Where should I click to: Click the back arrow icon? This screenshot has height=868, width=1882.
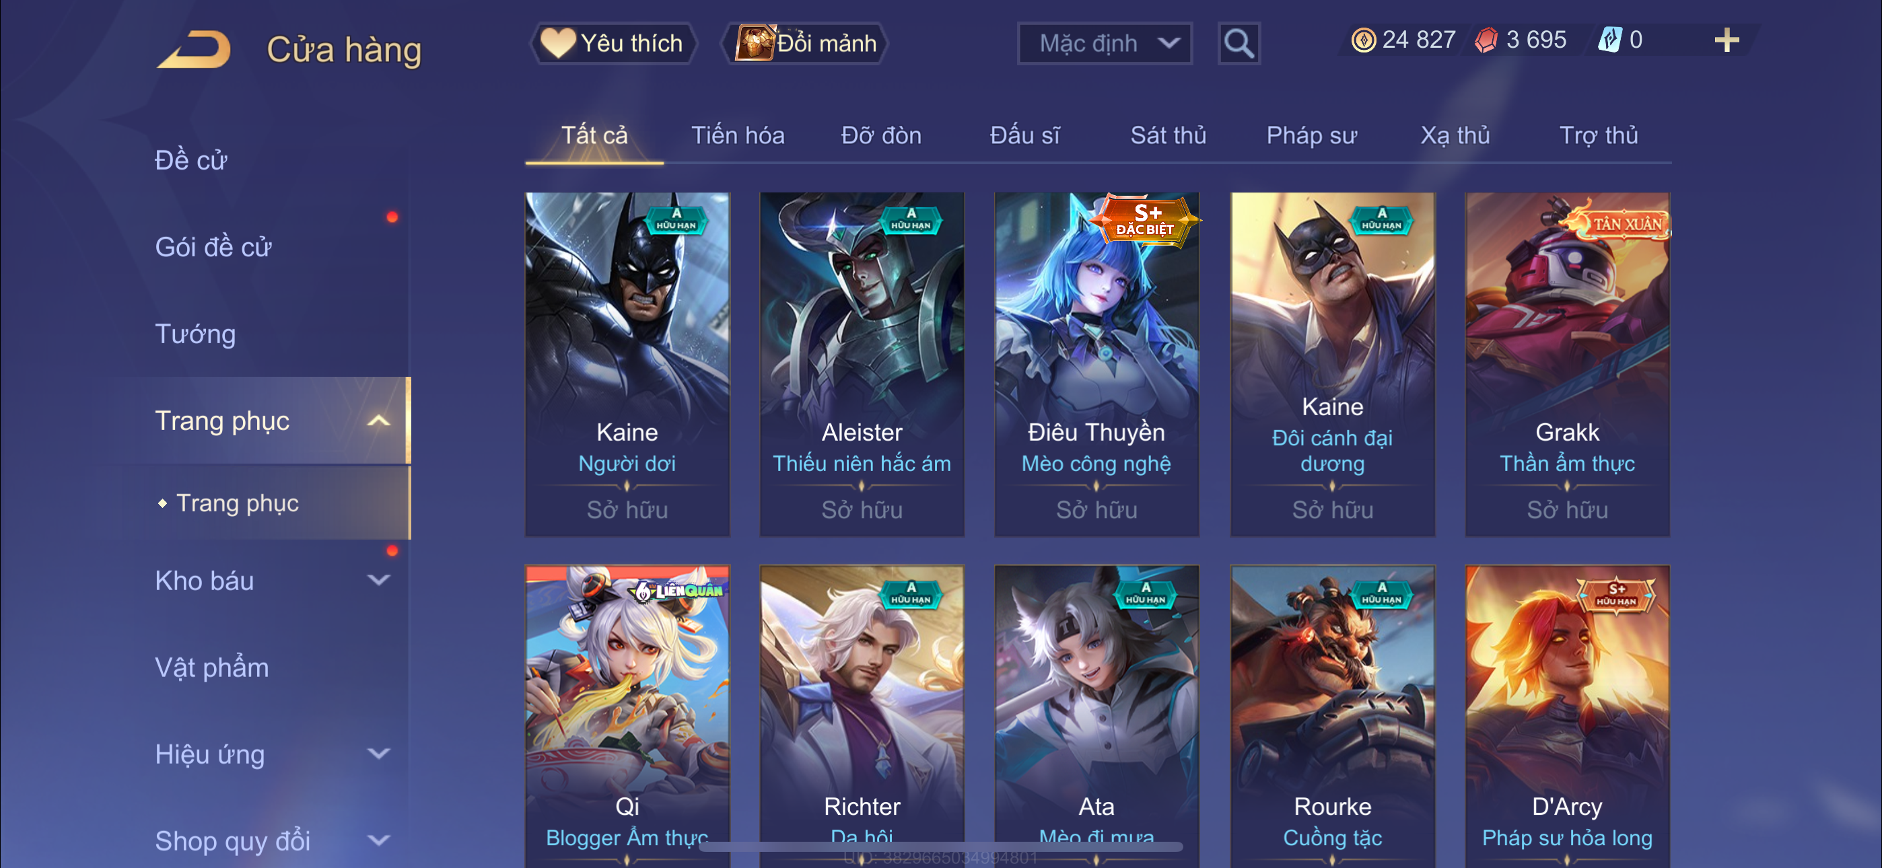[x=194, y=49]
